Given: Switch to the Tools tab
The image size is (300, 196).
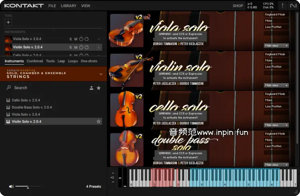Looking at the screenshot, I should tap(50, 61).
